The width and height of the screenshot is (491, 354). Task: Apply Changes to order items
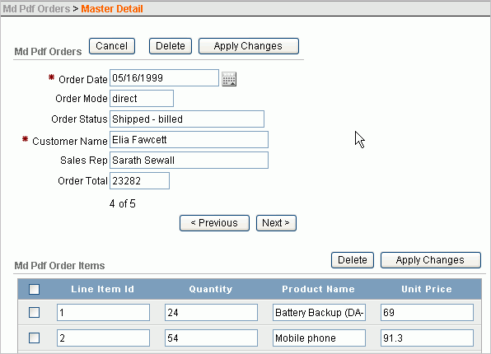click(431, 260)
